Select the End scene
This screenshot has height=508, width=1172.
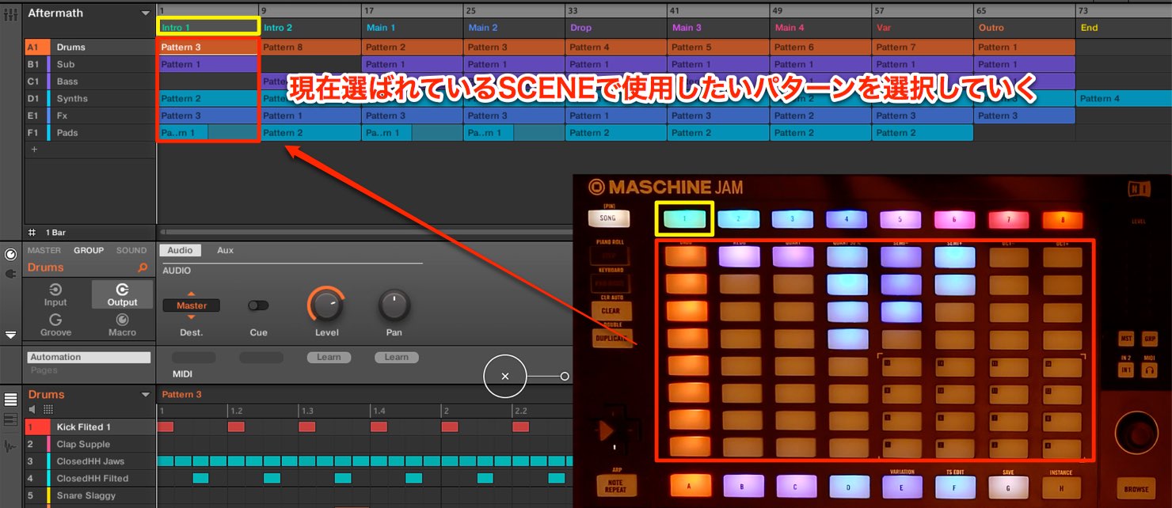pyautogui.click(x=1124, y=28)
